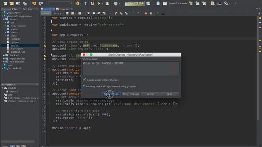
Task: Close the .bowerrc editor tab
Action: (72, 9)
